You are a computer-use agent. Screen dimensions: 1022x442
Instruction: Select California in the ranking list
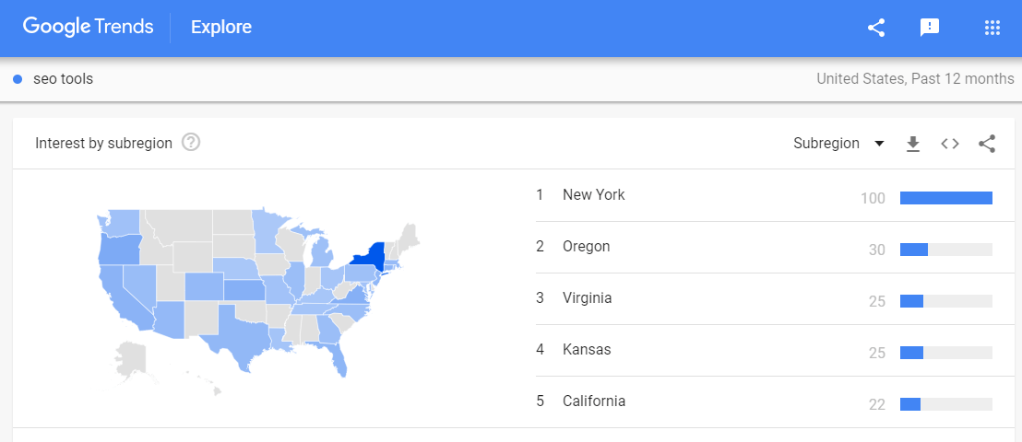tap(764, 401)
